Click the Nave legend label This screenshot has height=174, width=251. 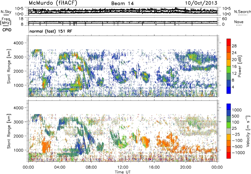pos(239,22)
